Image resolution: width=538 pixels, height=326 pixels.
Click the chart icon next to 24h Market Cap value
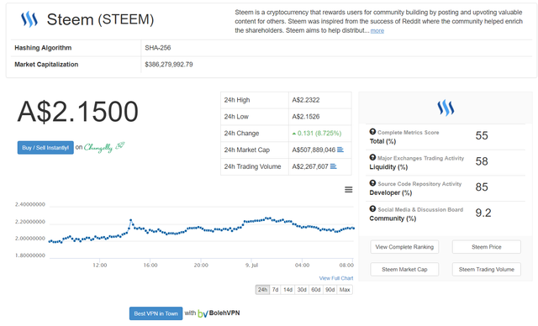[340, 150]
